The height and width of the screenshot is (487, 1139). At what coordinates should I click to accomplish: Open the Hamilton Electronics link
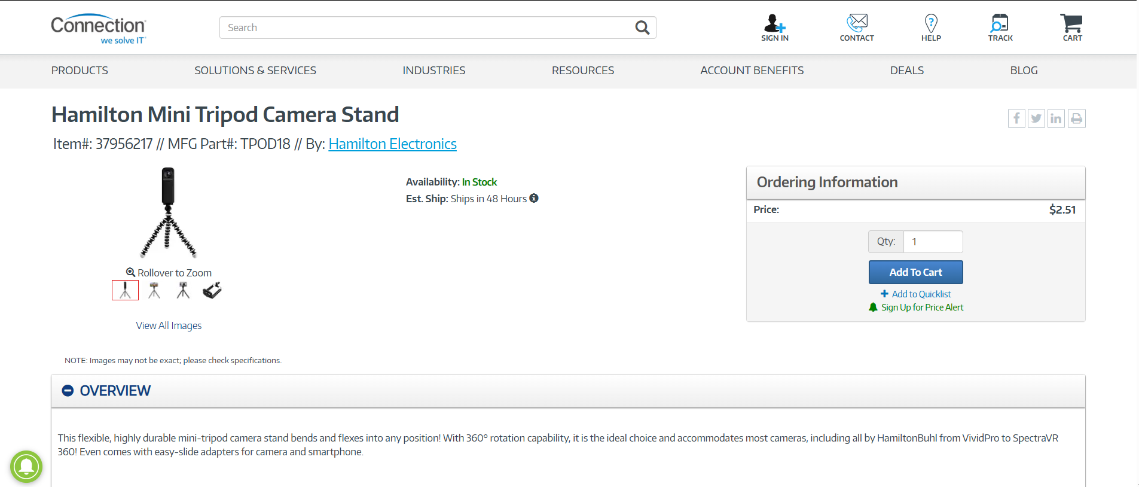click(x=392, y=144)
